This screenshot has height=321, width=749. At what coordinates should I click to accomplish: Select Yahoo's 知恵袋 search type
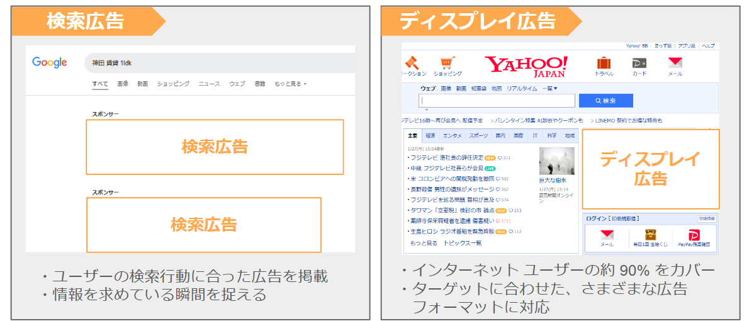tap(478, 88)
